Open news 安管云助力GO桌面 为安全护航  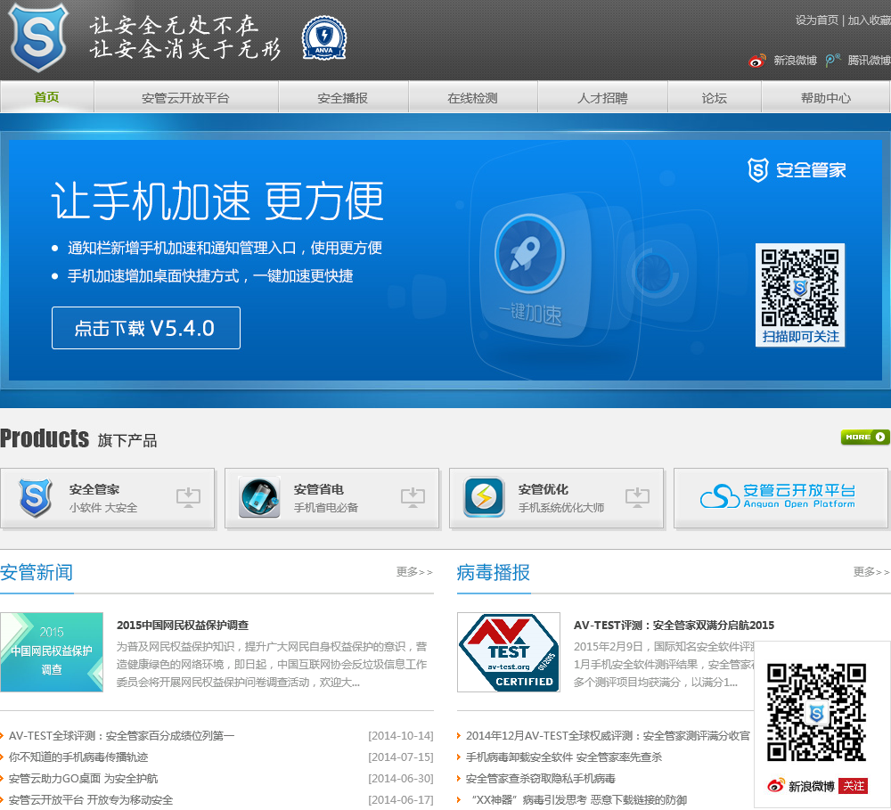click(x=84, y=779)
